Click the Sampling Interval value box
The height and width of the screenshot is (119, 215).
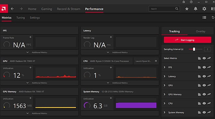point(207,49)
